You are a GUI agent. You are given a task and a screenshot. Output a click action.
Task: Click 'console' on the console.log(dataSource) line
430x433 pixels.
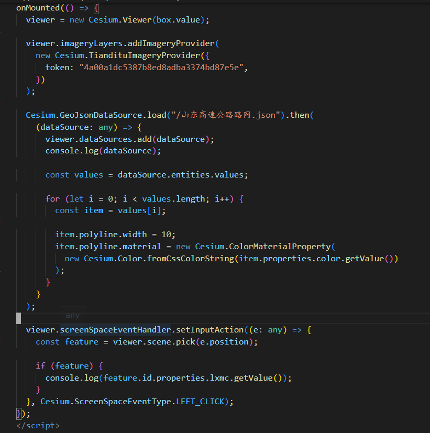pyautogui.click(x=62, y=151)
